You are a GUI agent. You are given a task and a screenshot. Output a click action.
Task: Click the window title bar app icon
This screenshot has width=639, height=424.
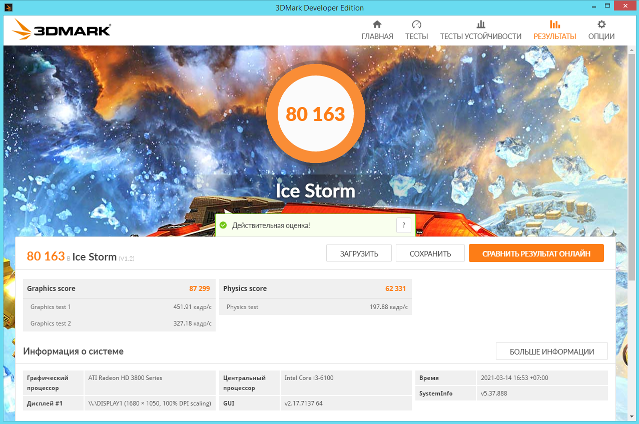tap(9, 7)
